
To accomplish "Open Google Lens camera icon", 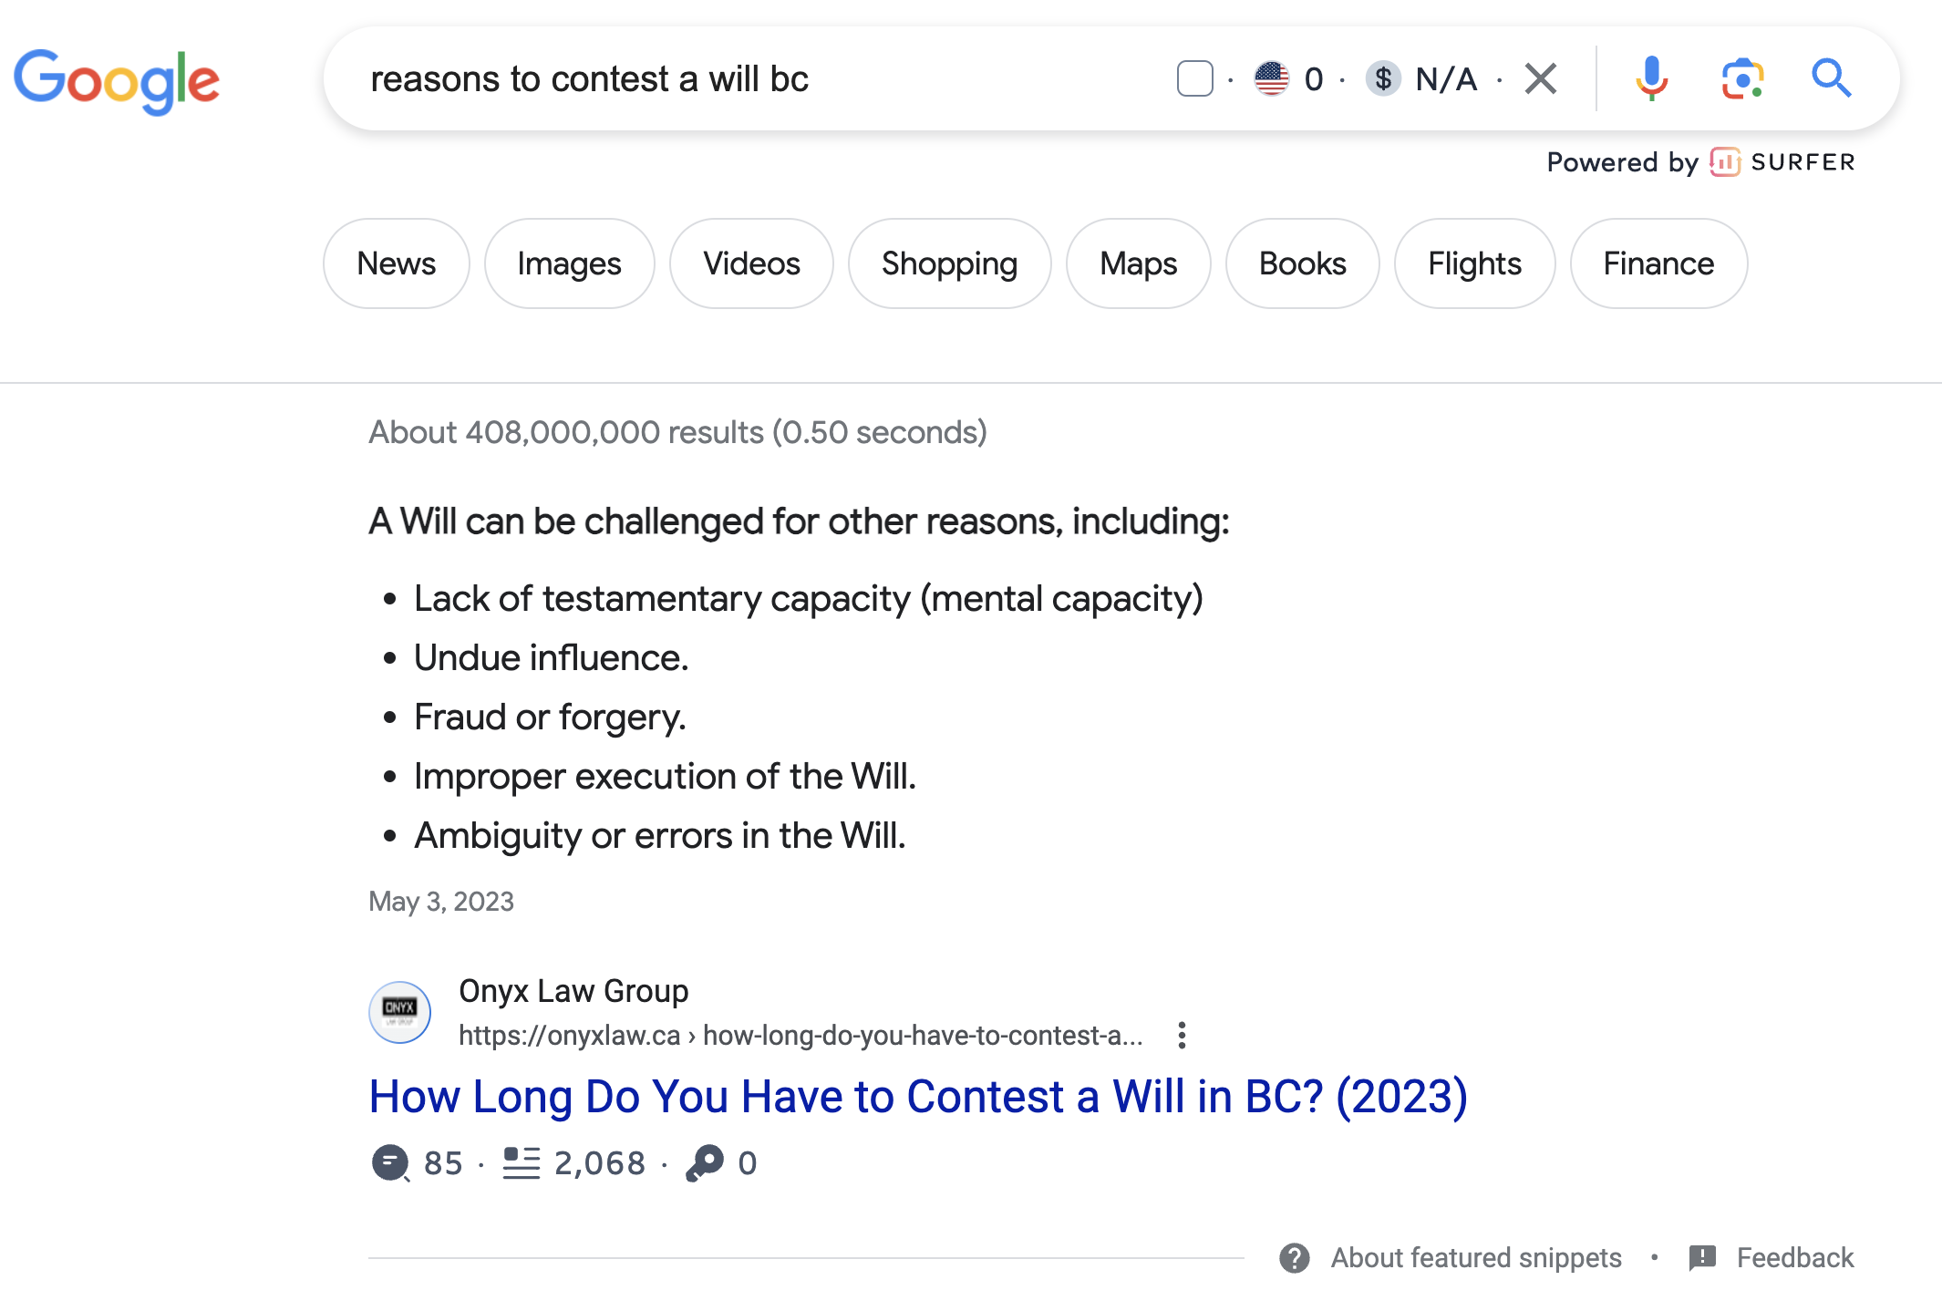I will (x=1741, y=78).
